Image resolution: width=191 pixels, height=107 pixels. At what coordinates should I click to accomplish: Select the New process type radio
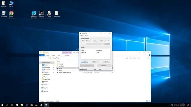click(x=96, y=41)
